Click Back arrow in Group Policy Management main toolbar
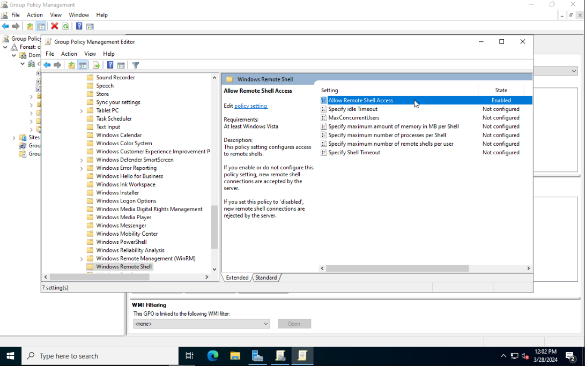 (5, 26)
